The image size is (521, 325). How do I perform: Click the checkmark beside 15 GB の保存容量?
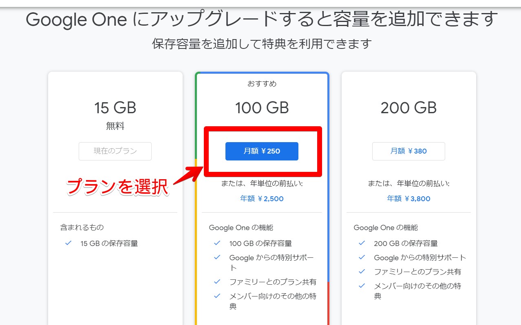68,243
